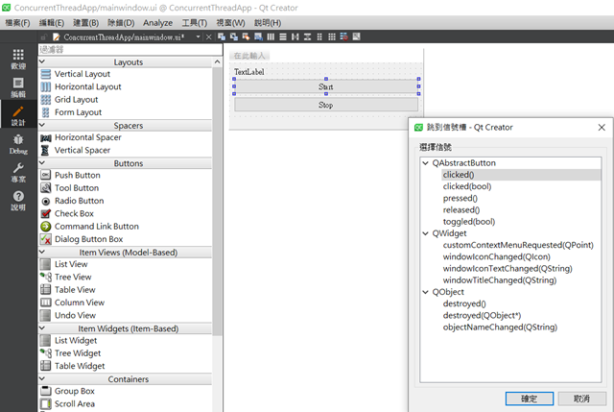The height and width of the screenshot is (412, 614).
Task: Select the Tool Button widget
Action: tap(77, 188)
